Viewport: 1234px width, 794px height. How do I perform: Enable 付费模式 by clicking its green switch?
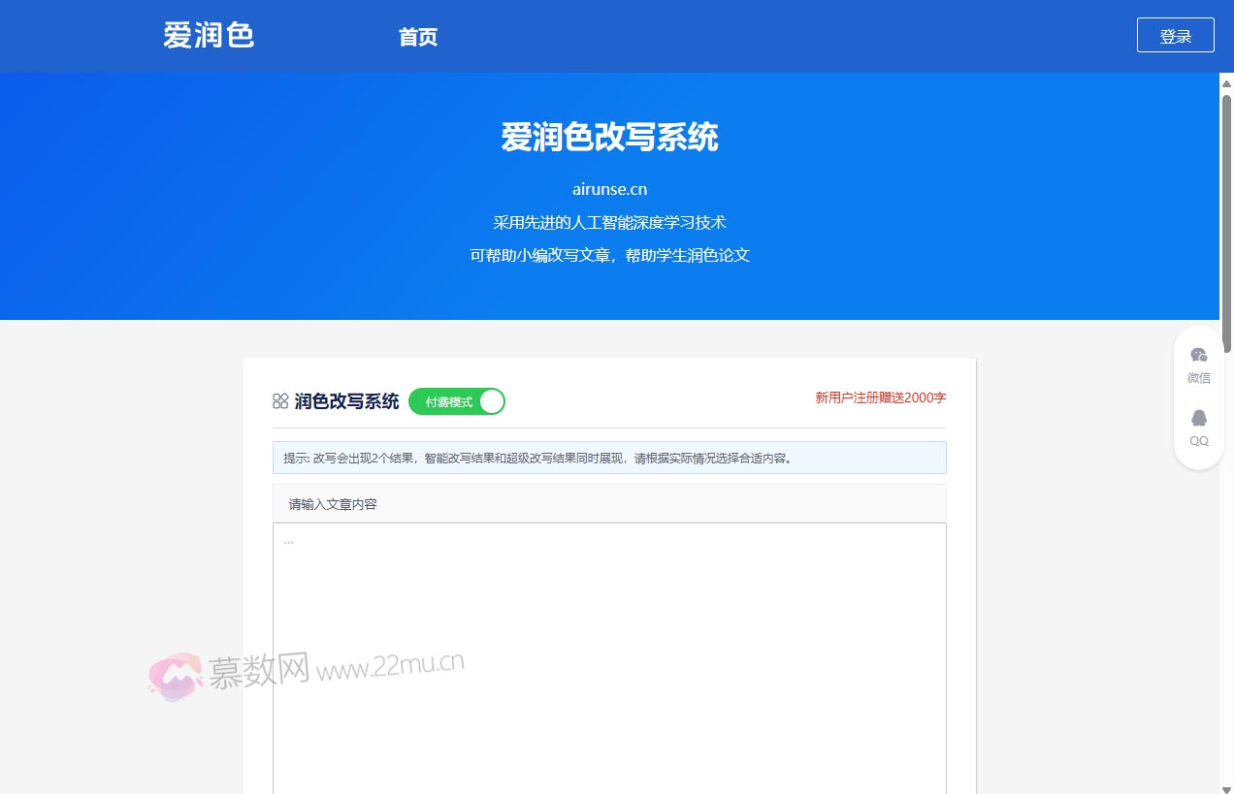tap(456, 400)
